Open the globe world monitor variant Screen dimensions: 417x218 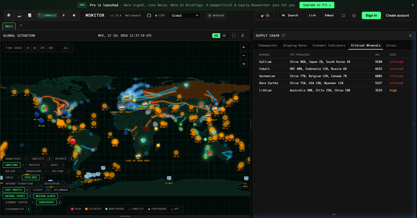point(9,15)
